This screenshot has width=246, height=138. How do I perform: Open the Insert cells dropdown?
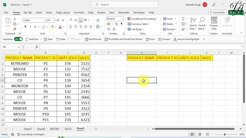(x=175, y=19)
